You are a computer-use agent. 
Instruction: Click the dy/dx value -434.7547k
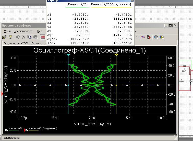pyautogui.click(x=78, y=39)
